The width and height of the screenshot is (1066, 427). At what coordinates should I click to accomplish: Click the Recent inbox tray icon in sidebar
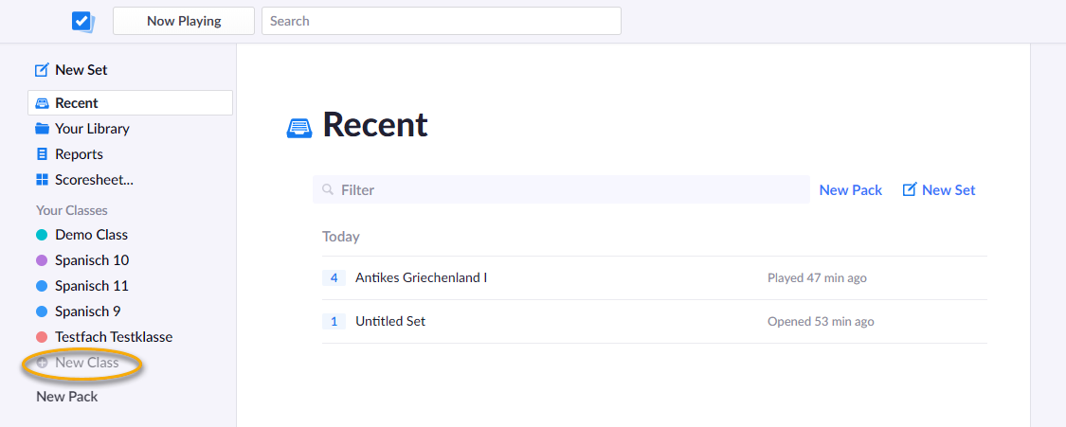42,103
